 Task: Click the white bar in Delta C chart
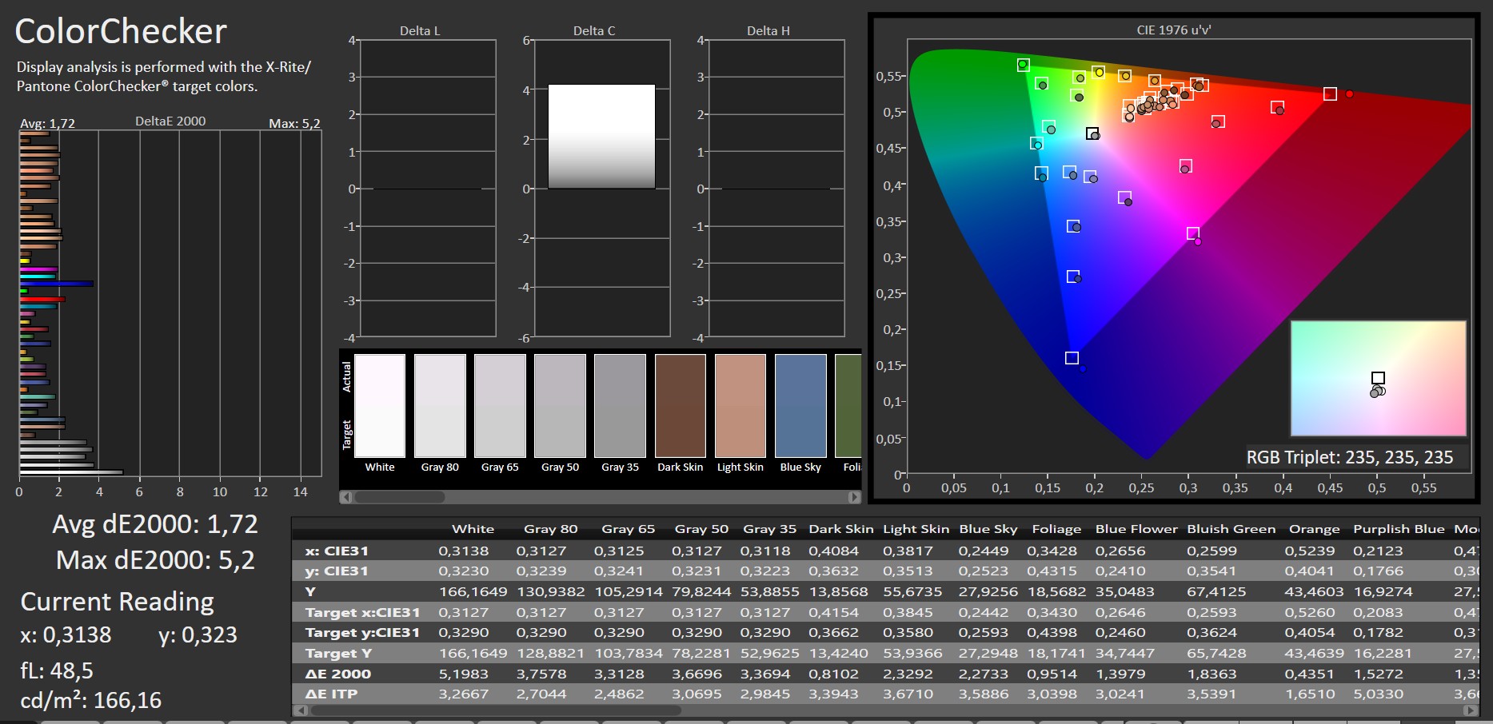click(x=601, y=137)
